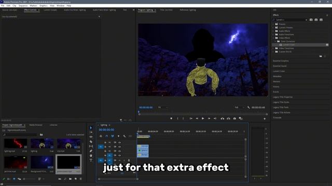Toggle YUV Effects filter icon
Image resolution: width=332 pixels, height=186 pixels.
point(321,20)
